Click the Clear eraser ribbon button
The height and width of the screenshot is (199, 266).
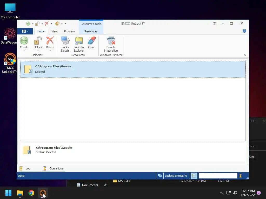(91, 43)
